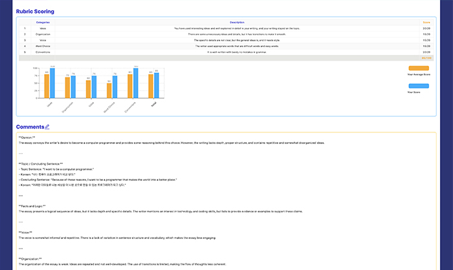453x270 pixels.
Task: Click the Score column header
Action: click(x=426, y=23)
